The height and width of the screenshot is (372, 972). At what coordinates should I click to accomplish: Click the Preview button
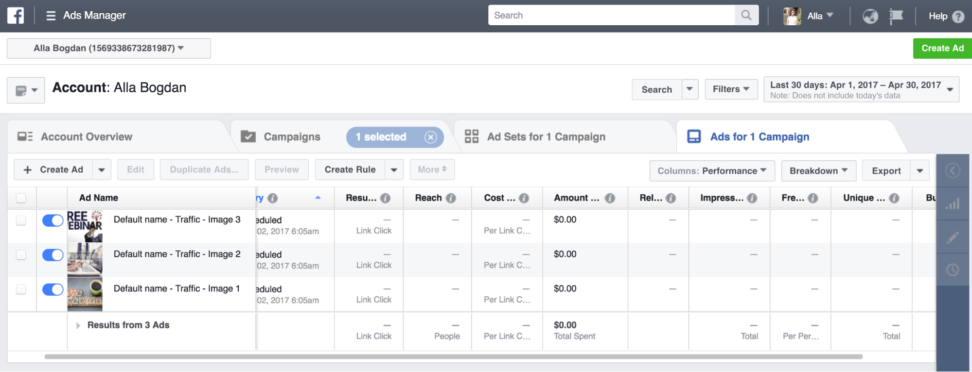(282, 169)
